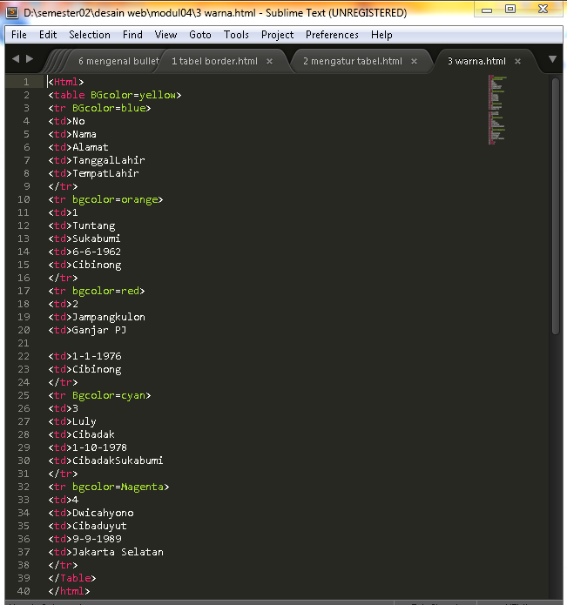Click the next tab right arrow

point(30,58)
